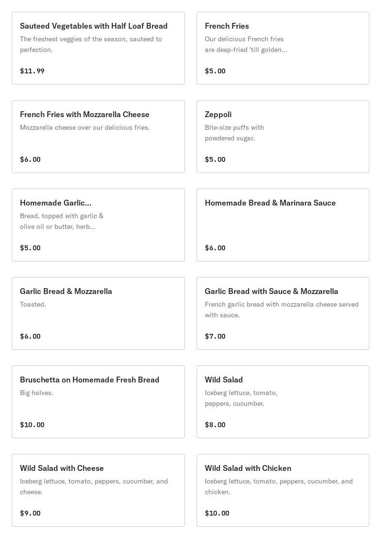The height and width of the screenshot is (536, 381).
Task: Click the $7.00 price under Garlic Bread with Sauce
Action: 215,336
